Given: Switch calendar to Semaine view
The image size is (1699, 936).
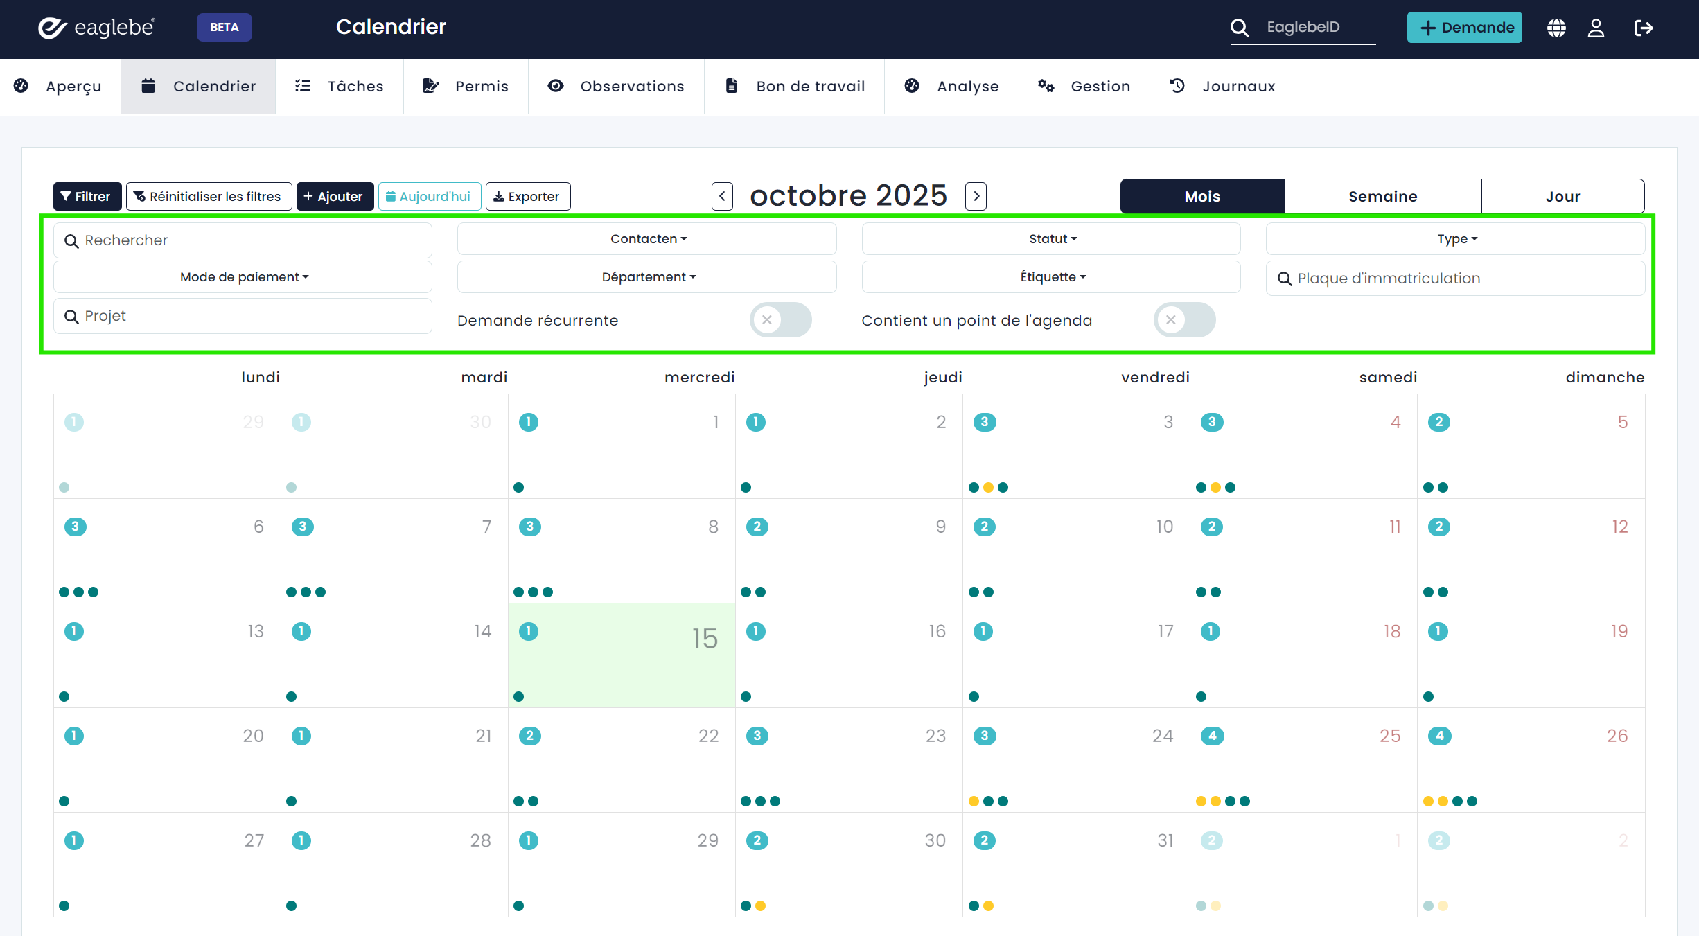Looking at the screenshot, I should (1382, 196).
